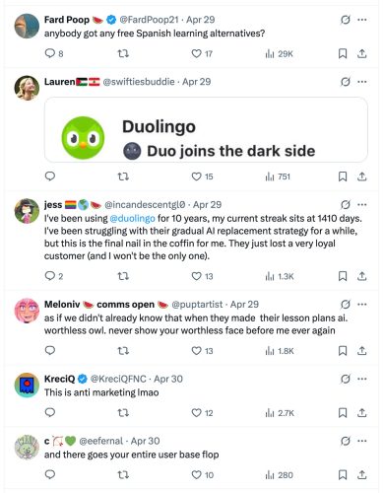Bookmark jess's 1410-day streak tweet
The height and width of the screenshot is (493, 384).
(x=343, y=276)
